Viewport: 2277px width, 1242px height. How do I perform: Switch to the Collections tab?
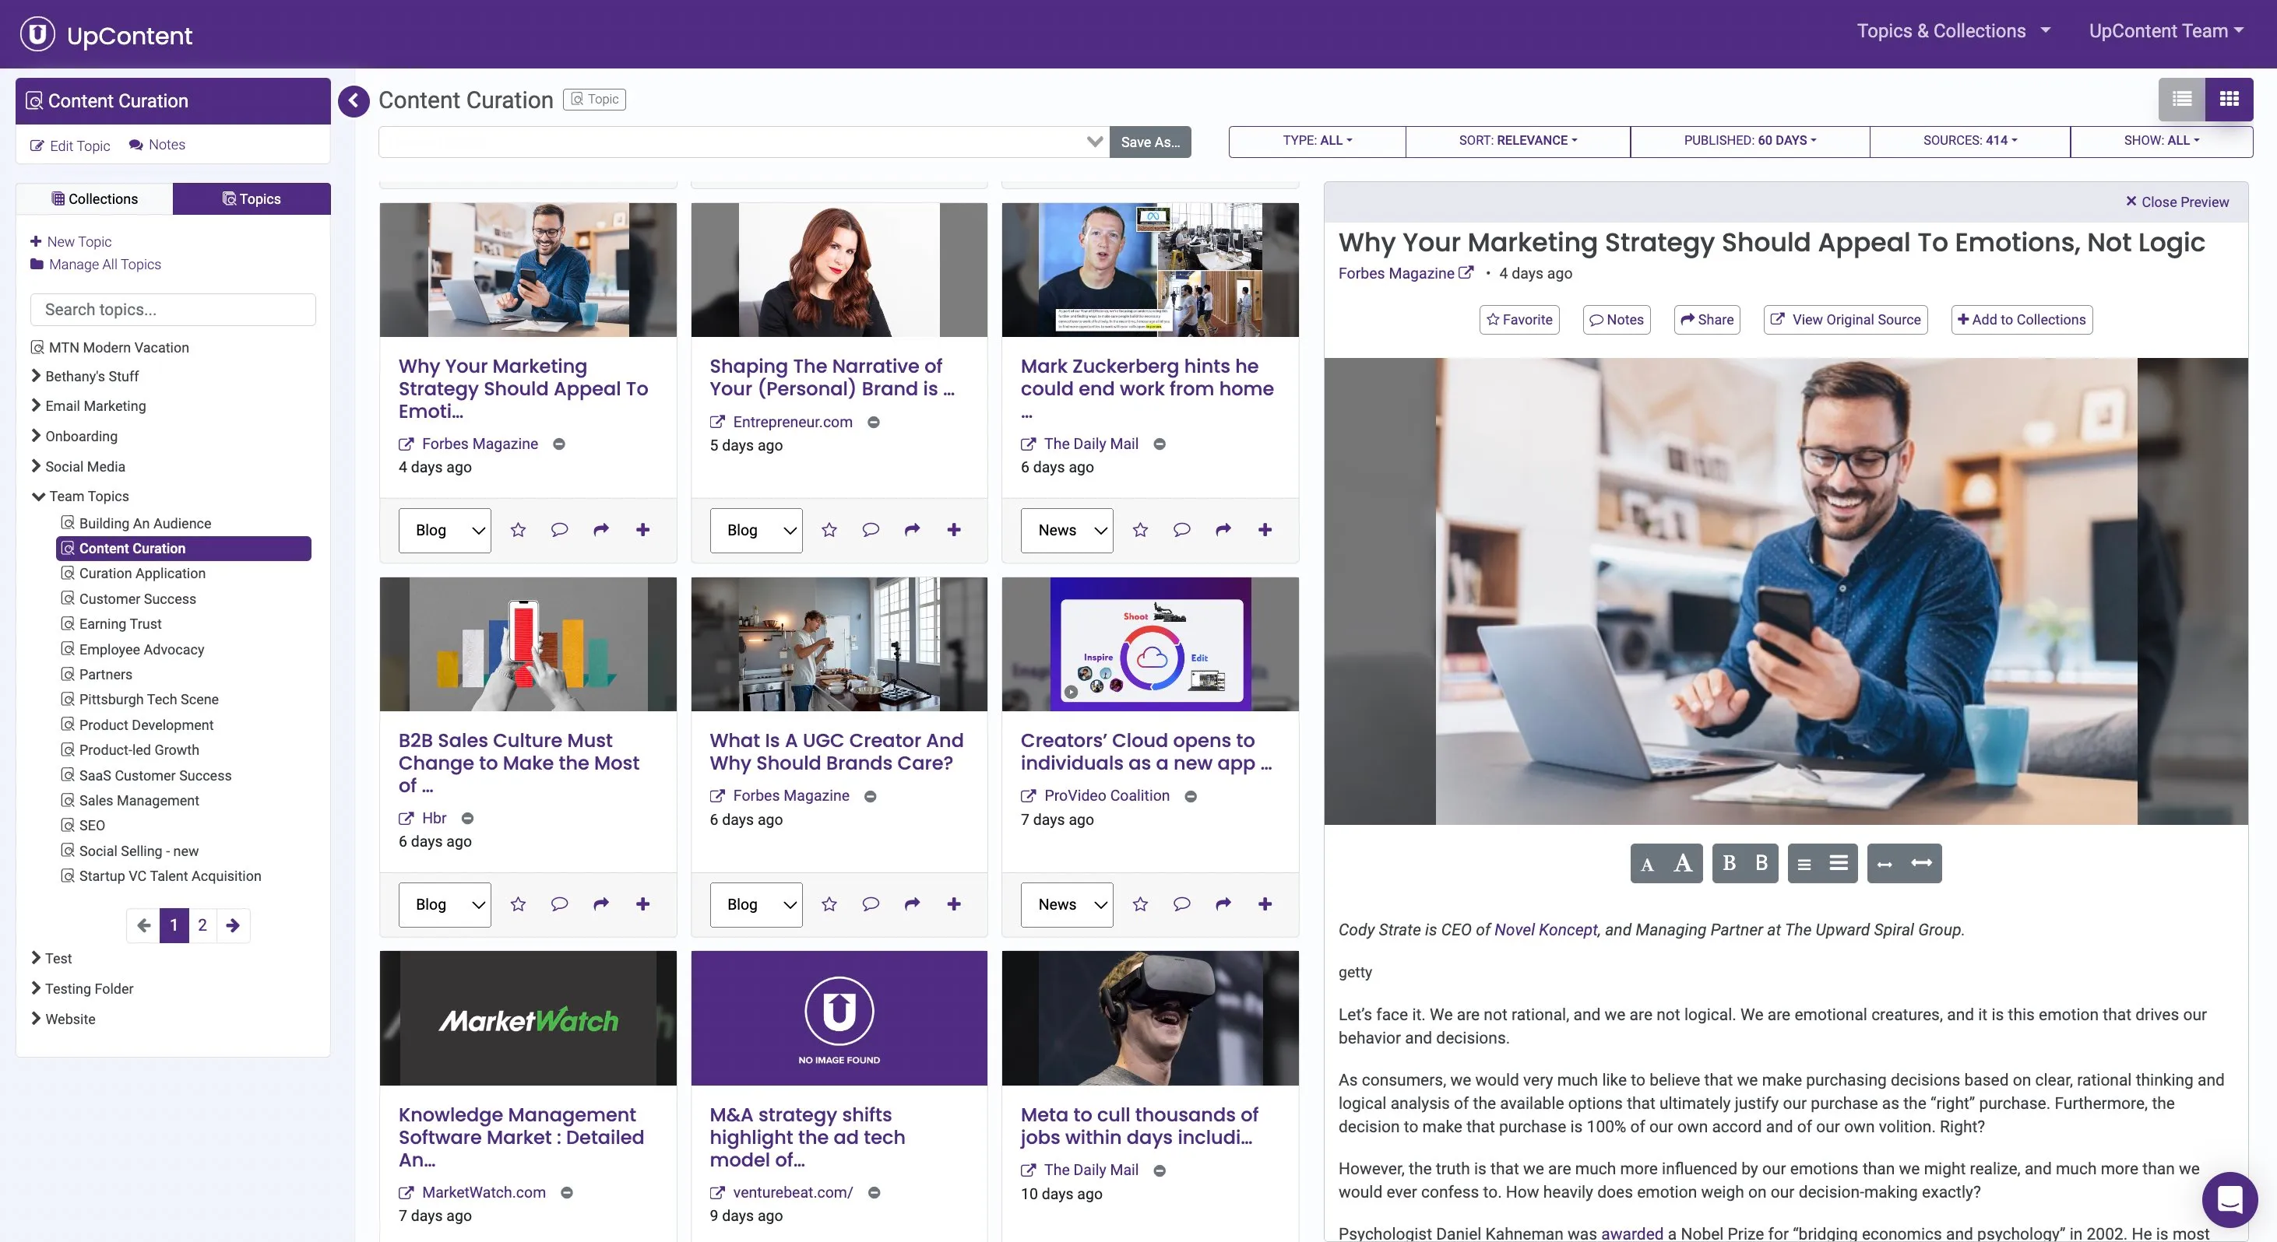[x=94, y=198]
